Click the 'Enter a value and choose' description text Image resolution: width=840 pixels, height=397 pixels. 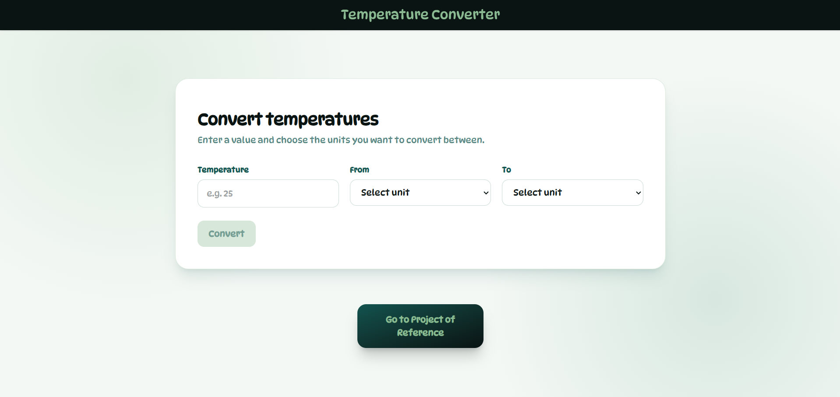341,140
